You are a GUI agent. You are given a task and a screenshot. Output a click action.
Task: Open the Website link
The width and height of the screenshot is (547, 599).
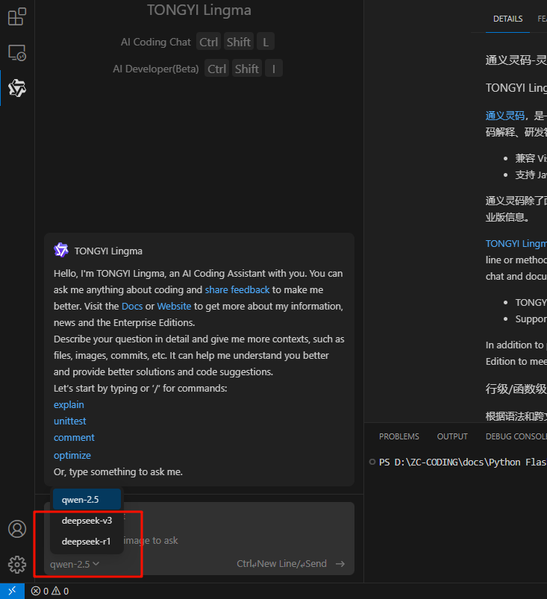pyautogui.click(x=174, y=307)
